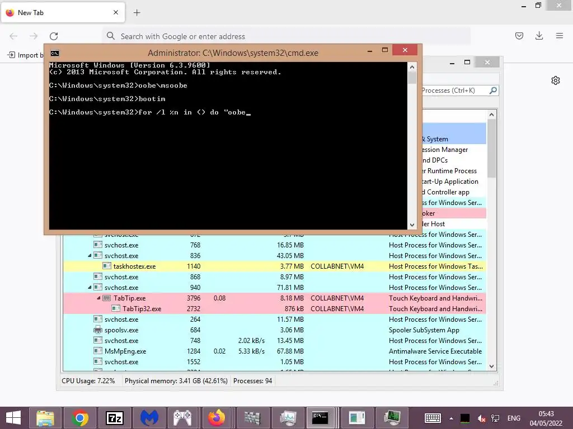Open the taskbar app left of Process Hacker
The image size is (573, 429).
pos(357,418)
